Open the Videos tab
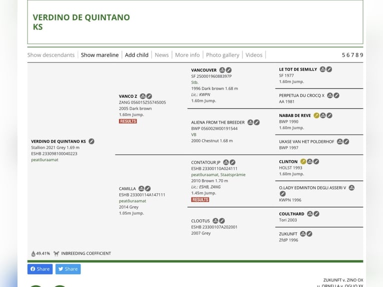This screenshot has width=383, height=287. [254, 55]
